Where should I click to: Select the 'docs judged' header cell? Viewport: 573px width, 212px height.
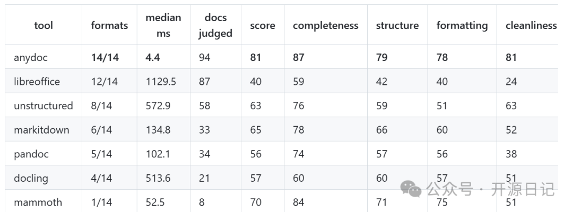215,25
